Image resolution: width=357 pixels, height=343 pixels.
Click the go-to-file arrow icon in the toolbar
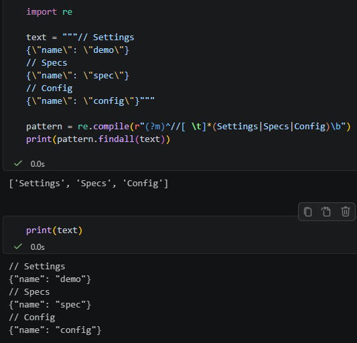pyautogui.click(x=326, y=212)
